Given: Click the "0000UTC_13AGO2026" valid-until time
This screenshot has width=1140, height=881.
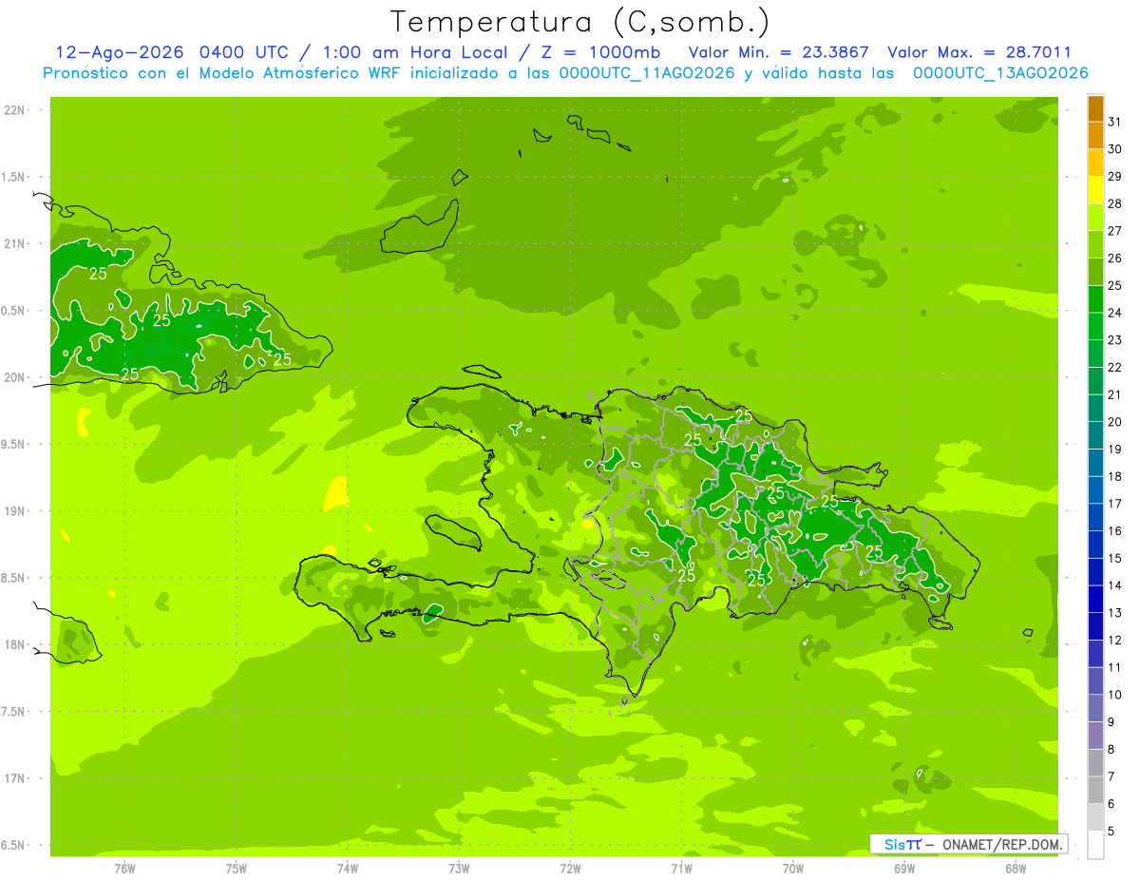Looking at the screenshot, I should pos(1000,73).
